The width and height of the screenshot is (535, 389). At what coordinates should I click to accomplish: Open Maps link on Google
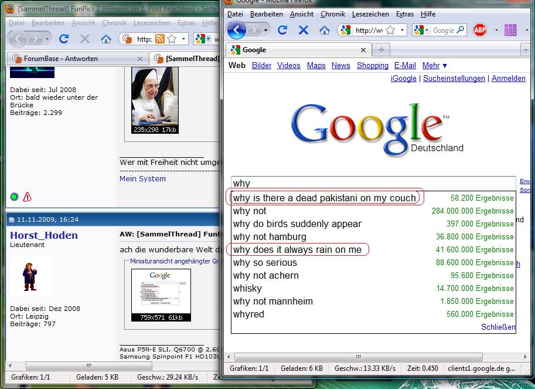(x=316, y=65)
